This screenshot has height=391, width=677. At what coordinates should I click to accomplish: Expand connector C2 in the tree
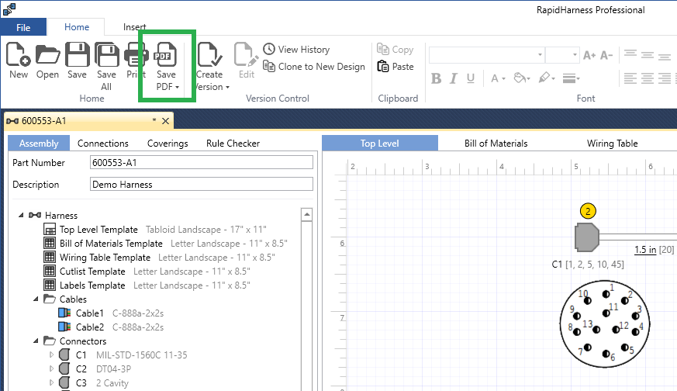(x=51, y=369)
